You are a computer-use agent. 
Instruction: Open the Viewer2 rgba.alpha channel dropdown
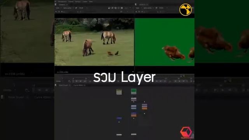(x=148, y=8)
